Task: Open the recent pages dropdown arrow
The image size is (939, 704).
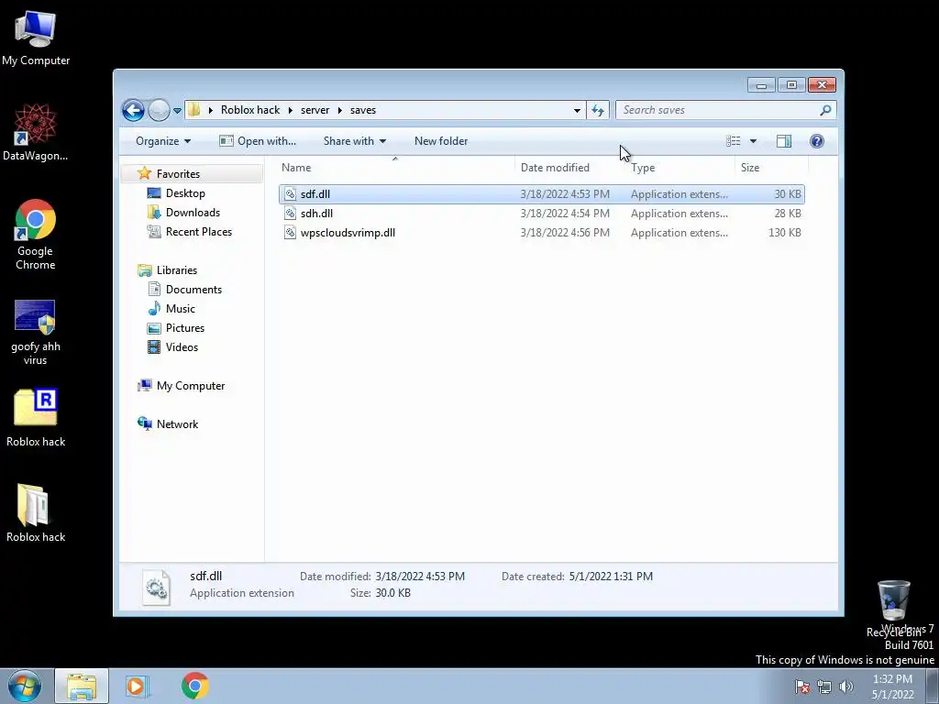Action: tap(177, 111)
